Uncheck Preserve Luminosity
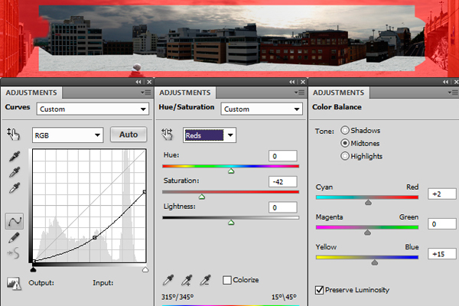Viewport: 459px width, 306px height. click(x=319, y=290)
